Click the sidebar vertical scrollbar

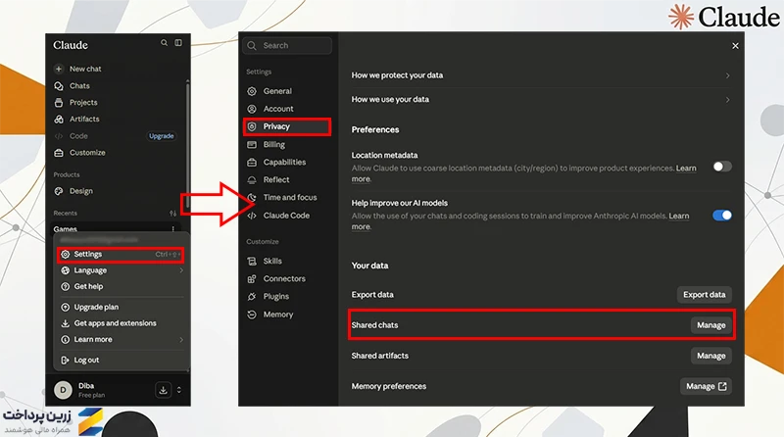click(x=187, y=145)
